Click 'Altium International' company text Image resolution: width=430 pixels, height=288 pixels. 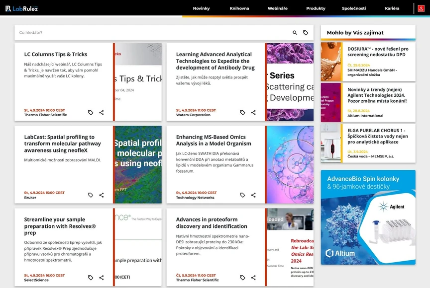click(x=365, y=116)
